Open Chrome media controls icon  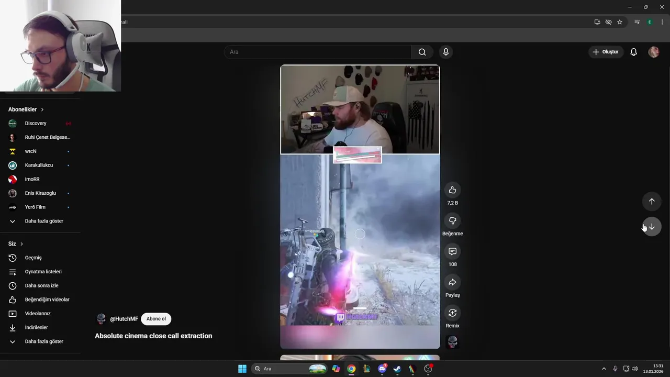click(637, 22)
